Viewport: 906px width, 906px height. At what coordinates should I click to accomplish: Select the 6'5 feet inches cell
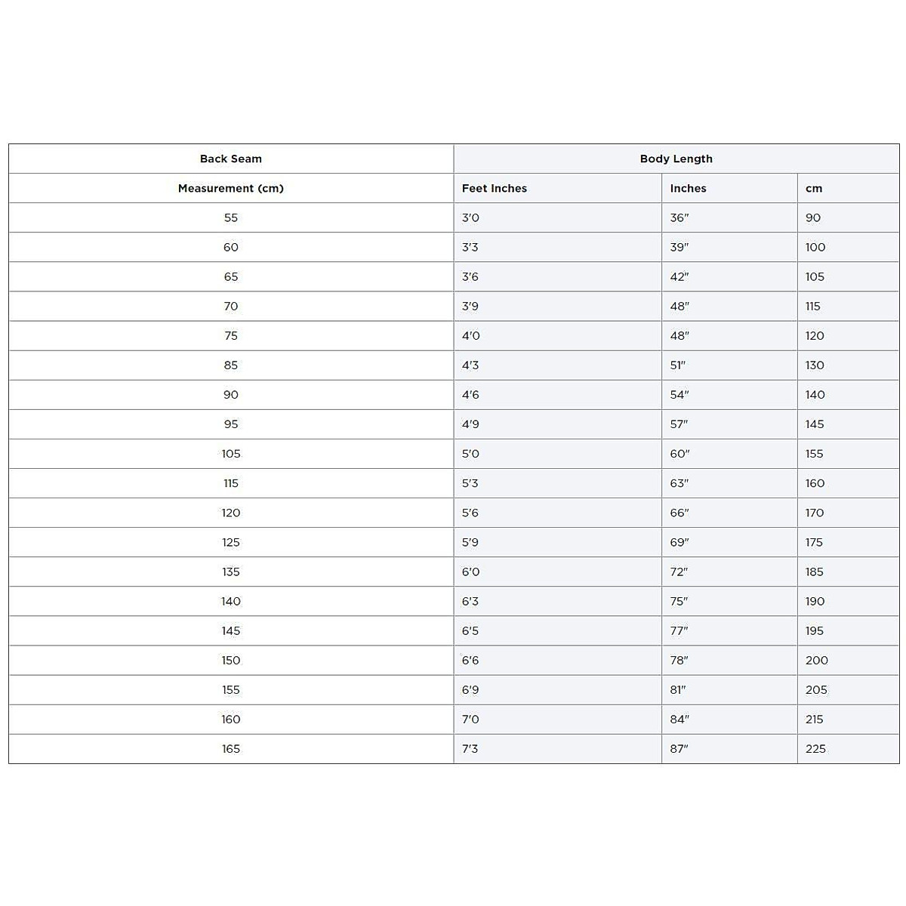tap(470, 630)
